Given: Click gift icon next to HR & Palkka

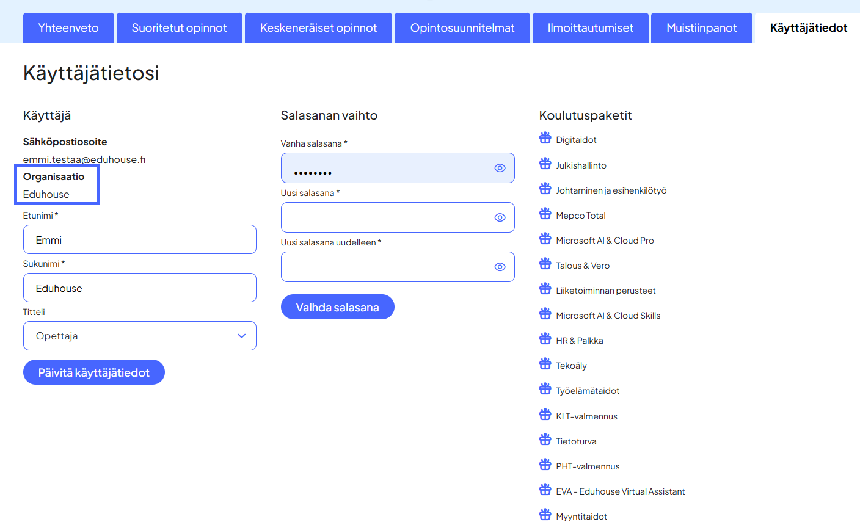Looking at the screenshot, I should [x=545, y=339].
